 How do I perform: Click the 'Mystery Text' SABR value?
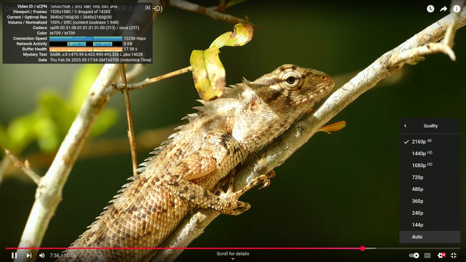point(96,55)
